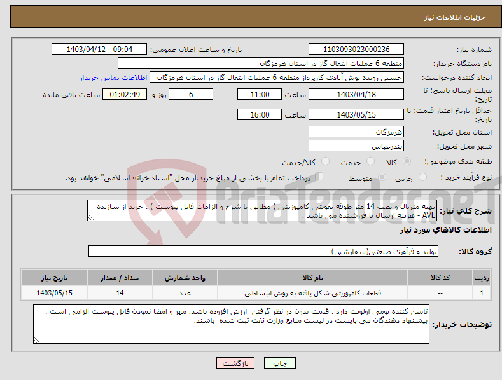Click the remaining days field showing 6
The width and height of the screenshot is (502, 380).
click(191, 94)
